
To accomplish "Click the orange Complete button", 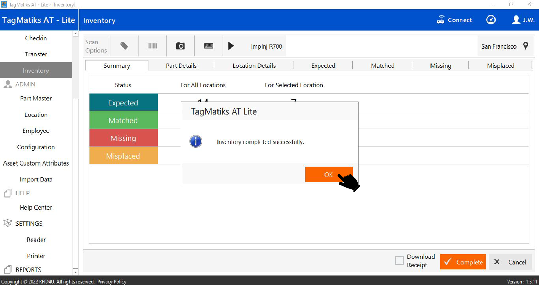I will [463, 262].
